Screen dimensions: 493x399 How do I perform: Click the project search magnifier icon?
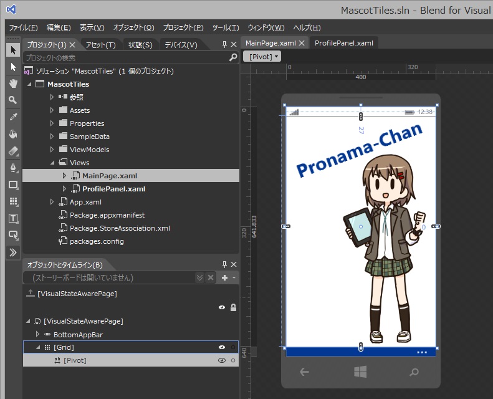tap(233, 57)
